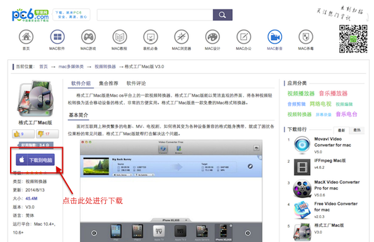Image resolution: width=374 pixels, height=242 pixels.
Task: Open the MAC浏览器 compass icon
Action: pos(181,37)
